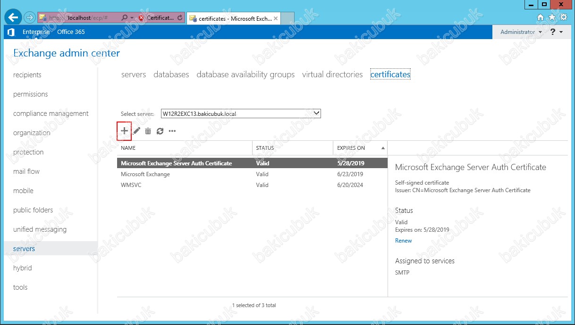Viewport: 575px width, 325px height.
Task: Click the 6/23/2019 expiry date cell
Action: pyautogui.click(x=350, y=174)
